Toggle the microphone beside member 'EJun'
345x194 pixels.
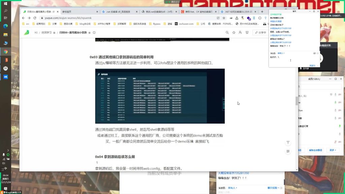pyautogui.click(x=335, y=110)
